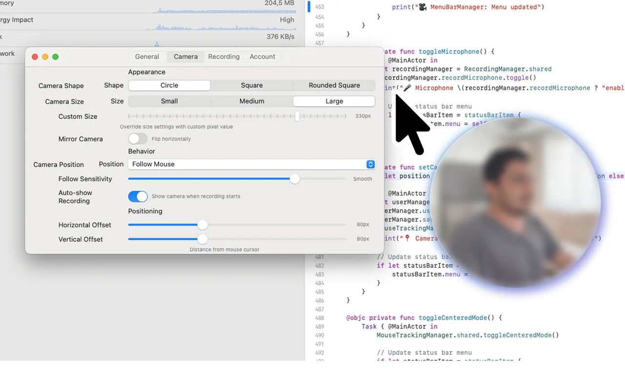Click the Positioning section heading

point(145,211)
